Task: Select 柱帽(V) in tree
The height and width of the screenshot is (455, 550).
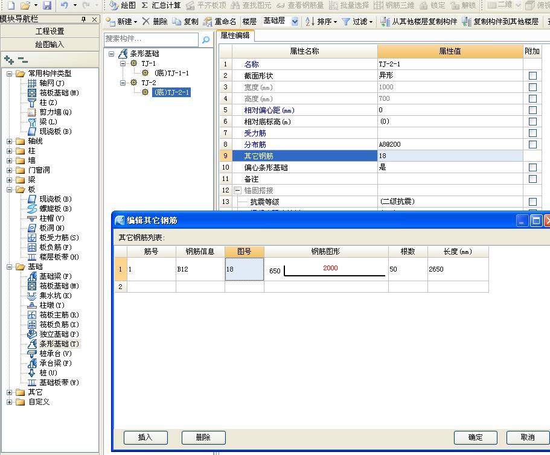Action: click(x=51, y=218)
